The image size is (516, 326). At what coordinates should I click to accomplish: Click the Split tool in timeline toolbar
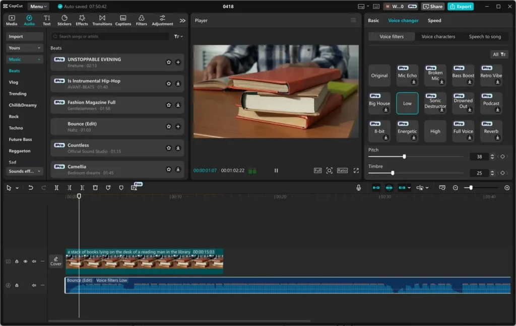tap(56, 188)
